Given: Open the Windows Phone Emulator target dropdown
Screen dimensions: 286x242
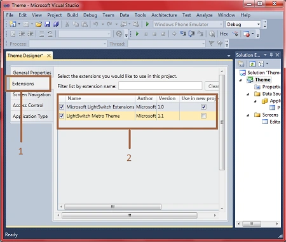Looking at the screenshot, I should (x=221, y=24).
